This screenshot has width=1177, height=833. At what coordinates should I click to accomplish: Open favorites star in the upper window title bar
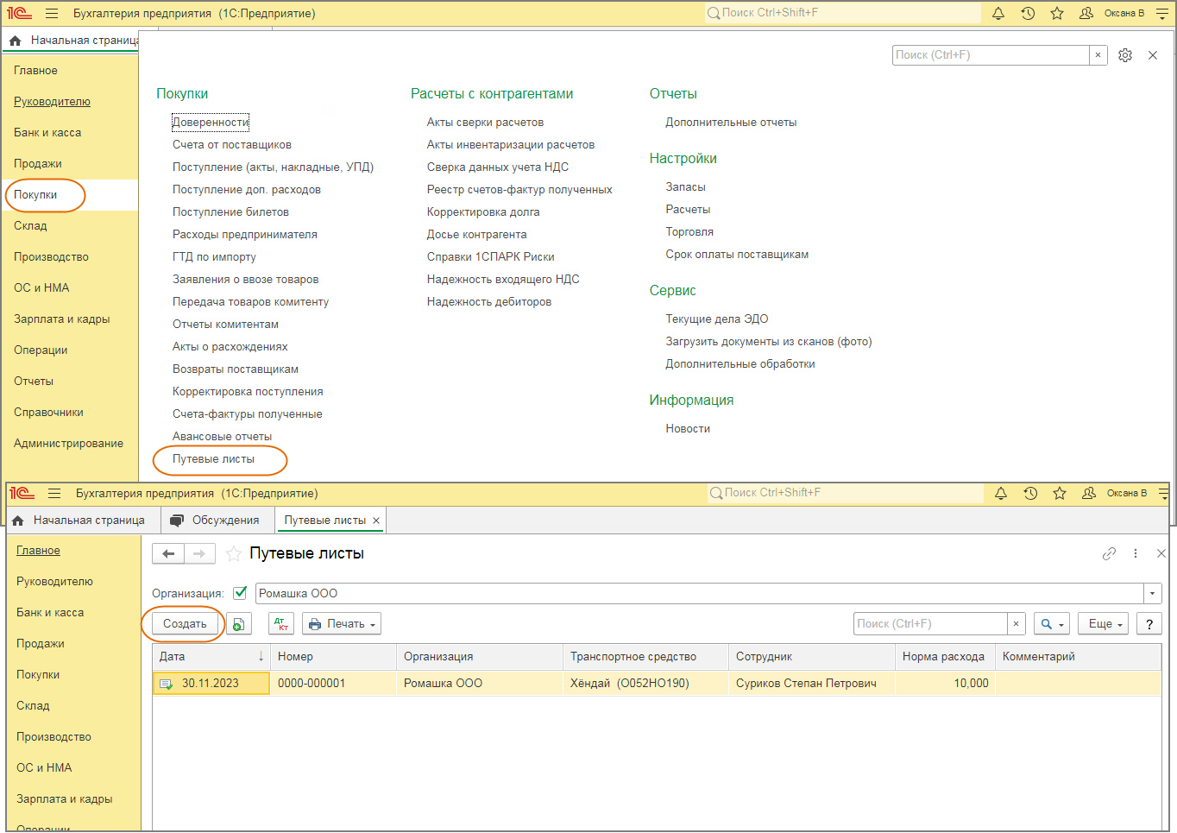[1057, 13]
